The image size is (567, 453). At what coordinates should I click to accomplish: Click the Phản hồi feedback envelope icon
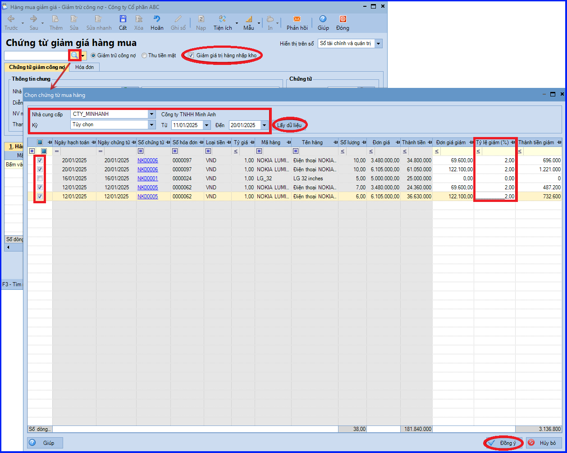pyautogui.click(x=297, y=19)
